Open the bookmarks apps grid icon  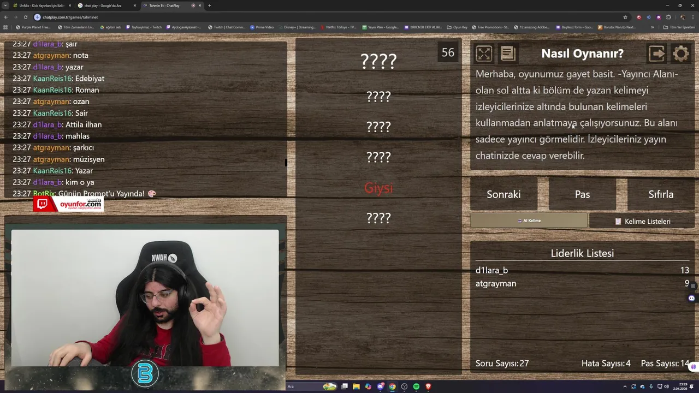(5, 27)
